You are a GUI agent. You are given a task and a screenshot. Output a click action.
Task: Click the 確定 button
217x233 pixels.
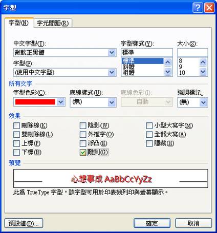[152, 223]
